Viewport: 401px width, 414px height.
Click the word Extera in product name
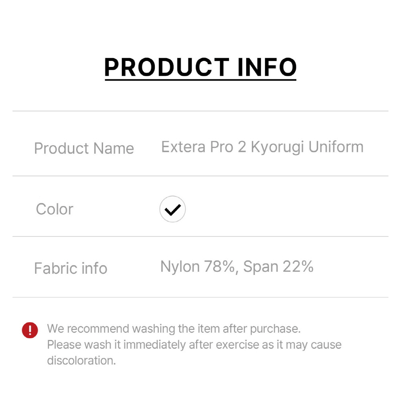[x=183, y=147]
